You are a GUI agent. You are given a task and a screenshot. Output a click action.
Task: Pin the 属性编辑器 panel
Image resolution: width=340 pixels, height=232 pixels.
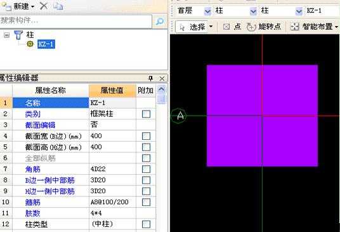151,78
